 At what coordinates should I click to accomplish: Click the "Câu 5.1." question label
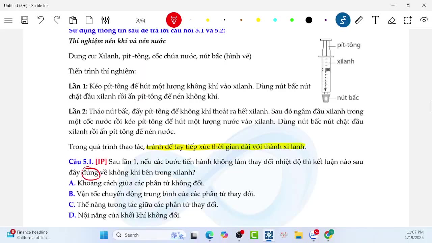click(x=81, y=162)
